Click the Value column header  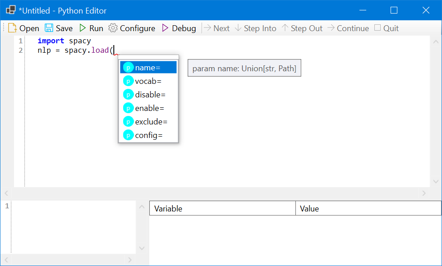point(368,208)
